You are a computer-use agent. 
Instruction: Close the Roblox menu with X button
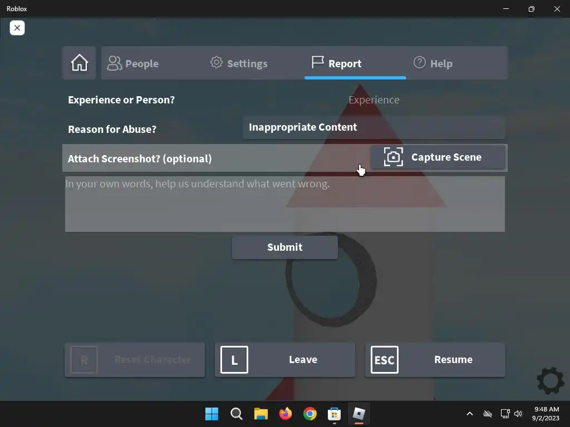[17, 28]
